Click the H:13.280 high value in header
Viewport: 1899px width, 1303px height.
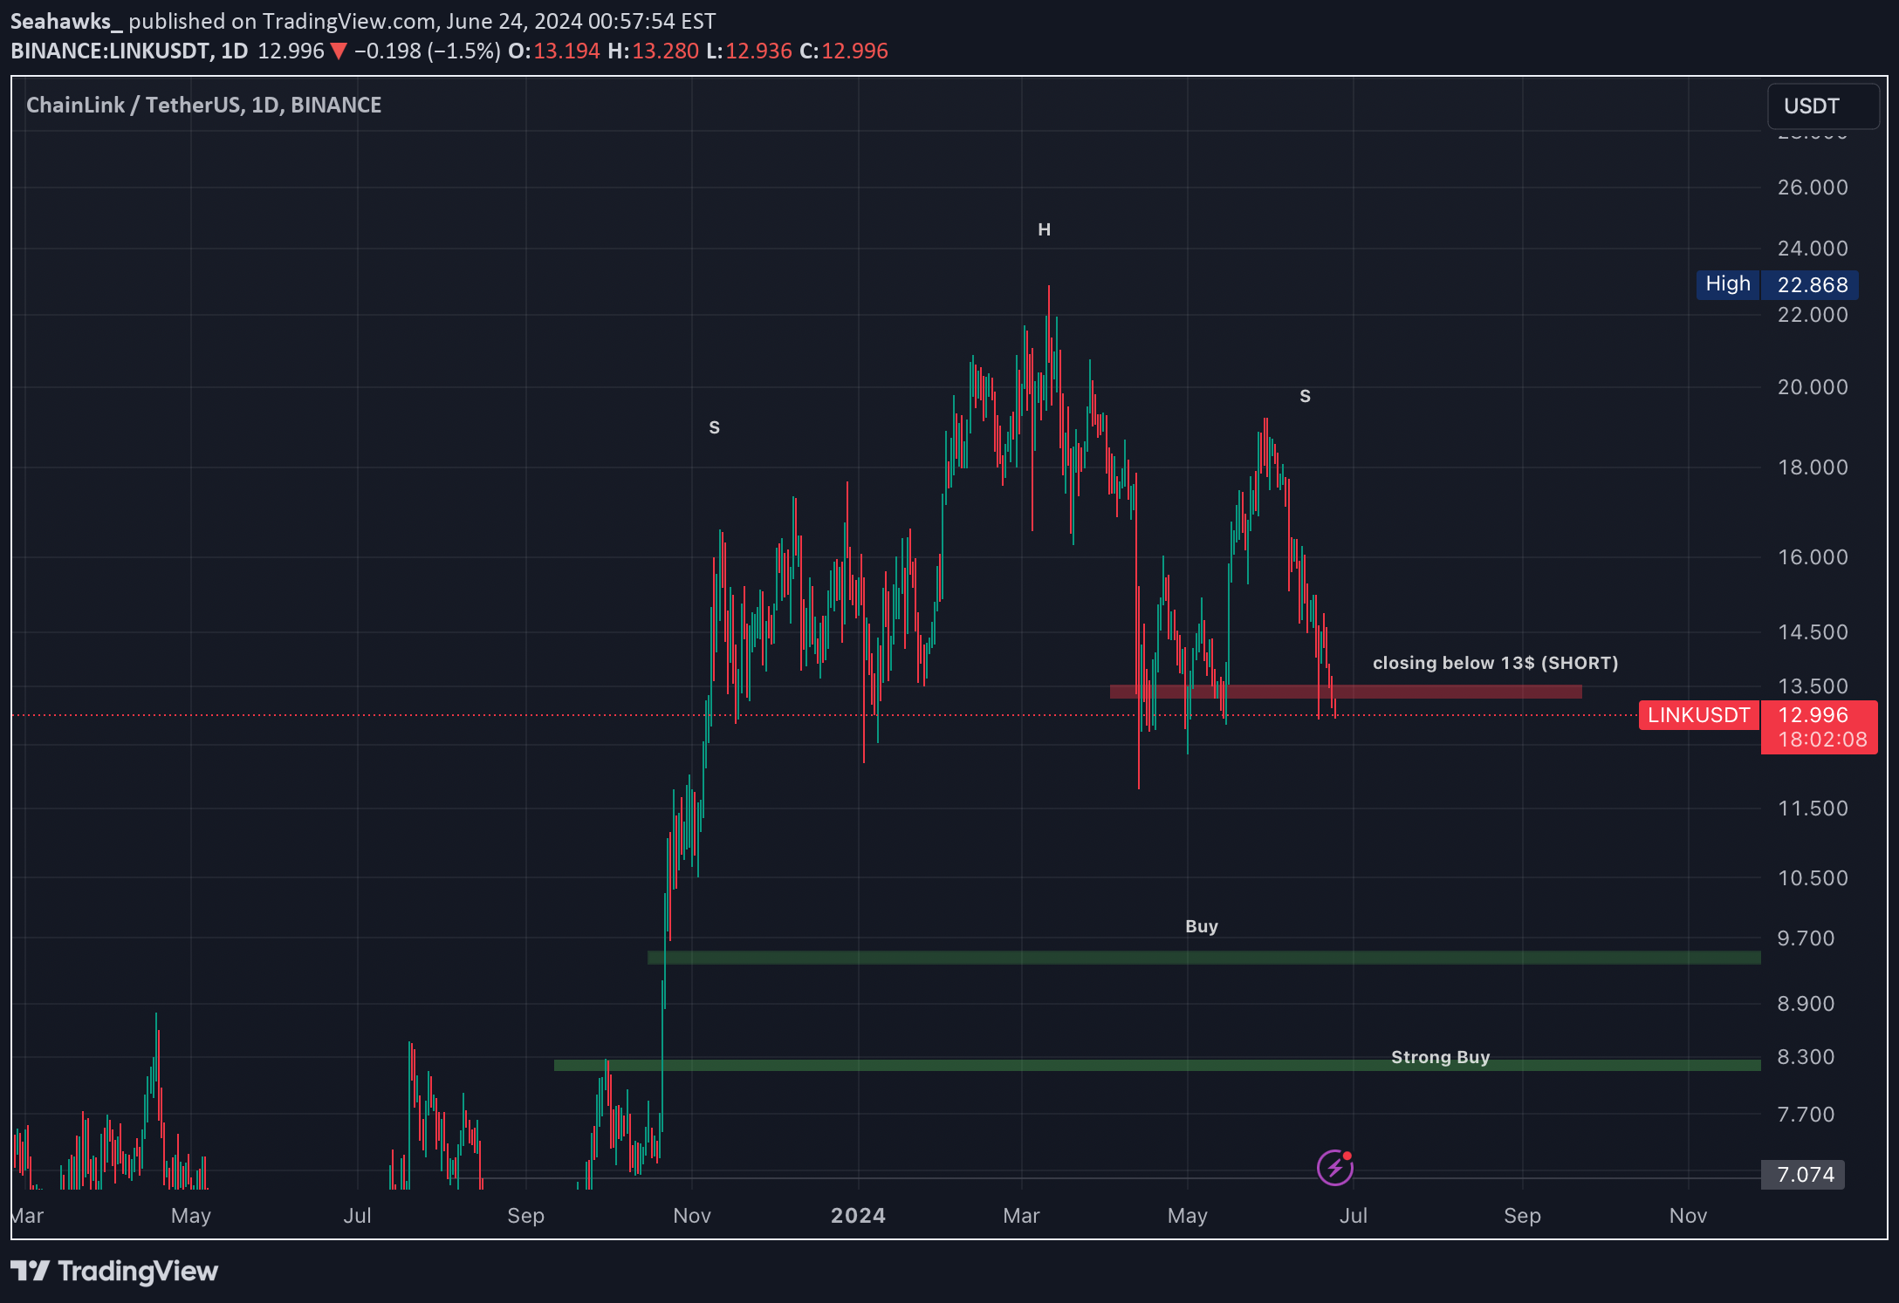click(x=653, y=51)
